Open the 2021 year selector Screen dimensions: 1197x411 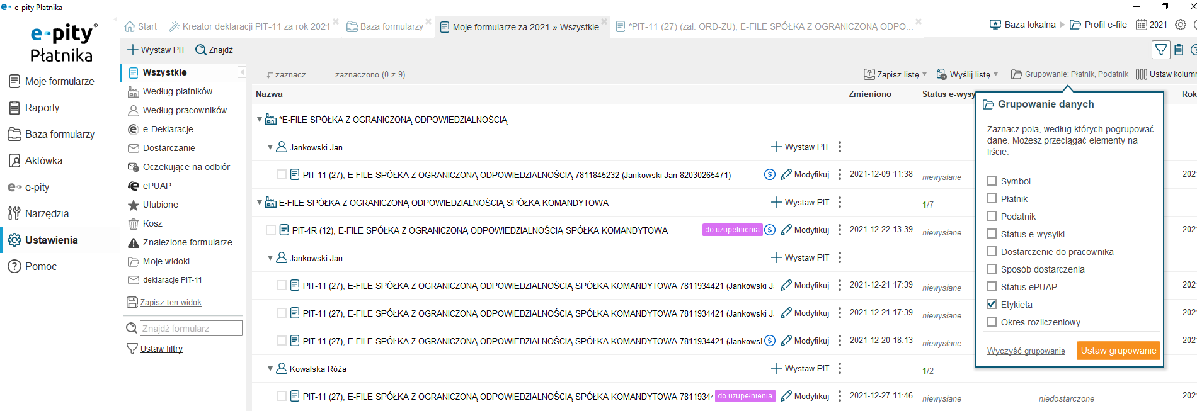click(x=1152, y=25)
